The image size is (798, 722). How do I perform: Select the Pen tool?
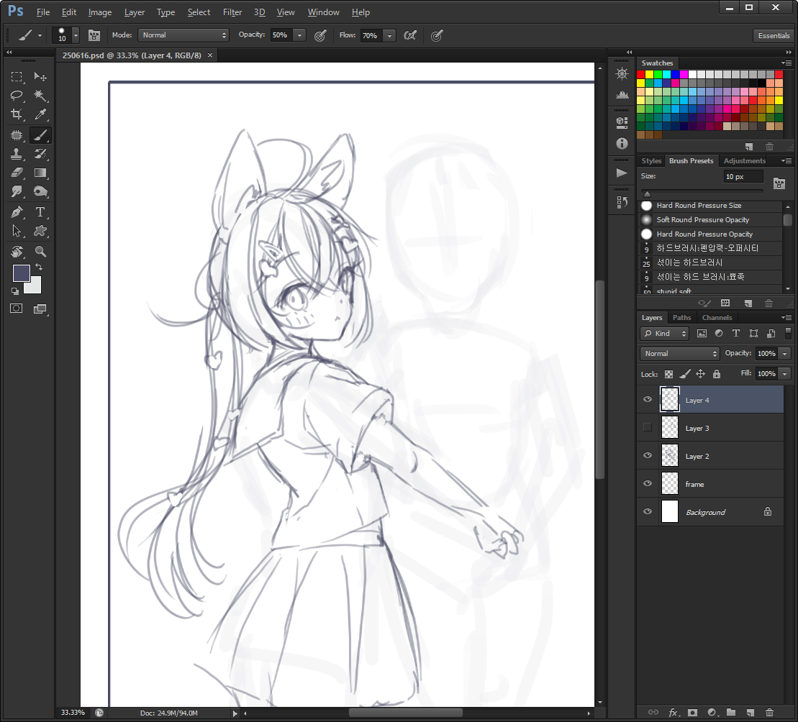17,212
